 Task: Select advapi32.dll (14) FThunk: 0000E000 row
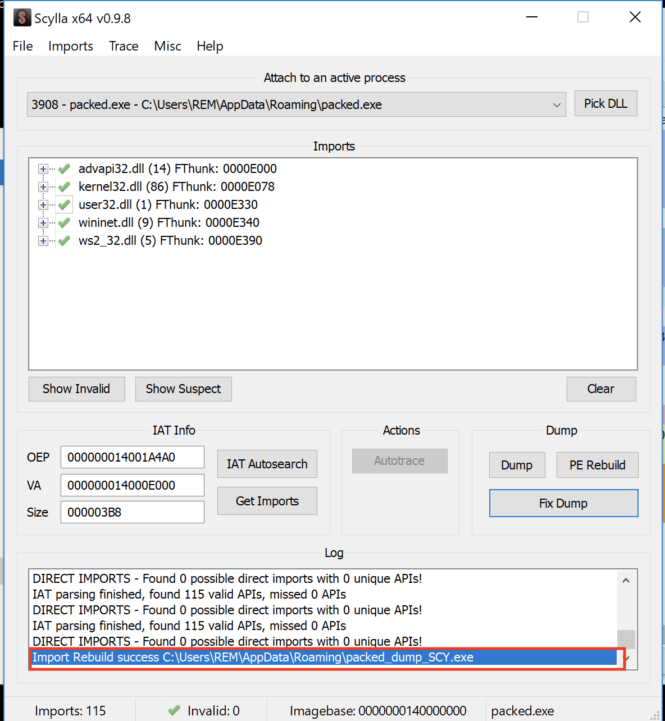(177, 169)
